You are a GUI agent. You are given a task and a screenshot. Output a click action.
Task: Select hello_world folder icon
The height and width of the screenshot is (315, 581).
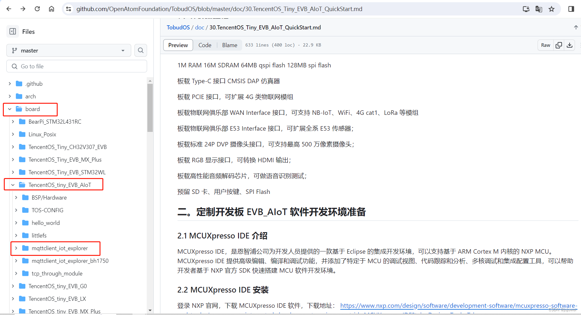coord(25,223)
